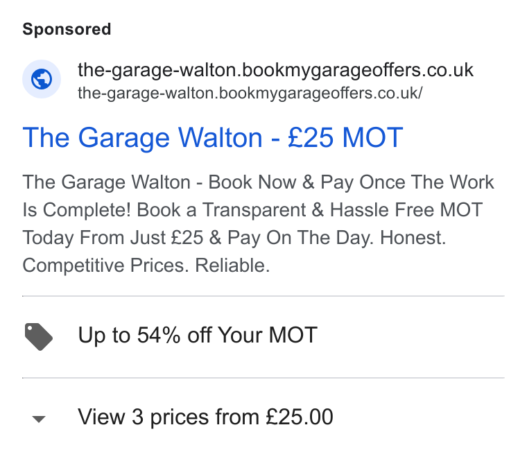The image size is (527, 459).
Task: Click the Competitive Prices. Reliable. text
Action: pyautogui.click(x=146, y=266)
